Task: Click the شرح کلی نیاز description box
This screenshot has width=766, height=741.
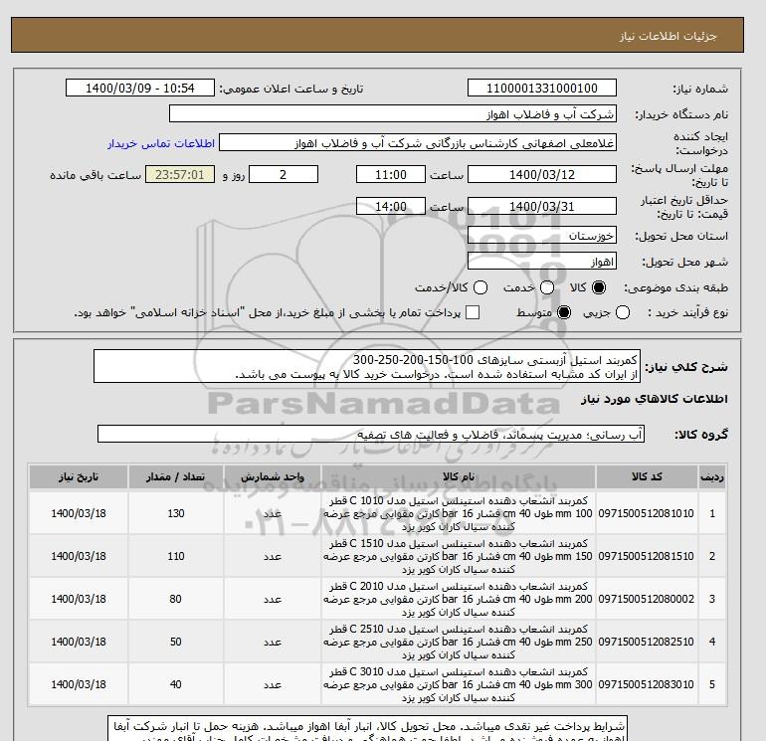Action: click(x=367, y=367)
